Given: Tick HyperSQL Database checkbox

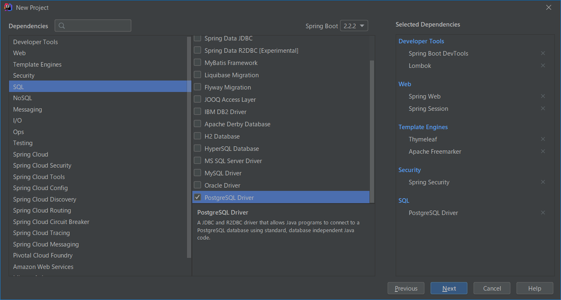Looking at the screenshot, I should click(197, 149).
